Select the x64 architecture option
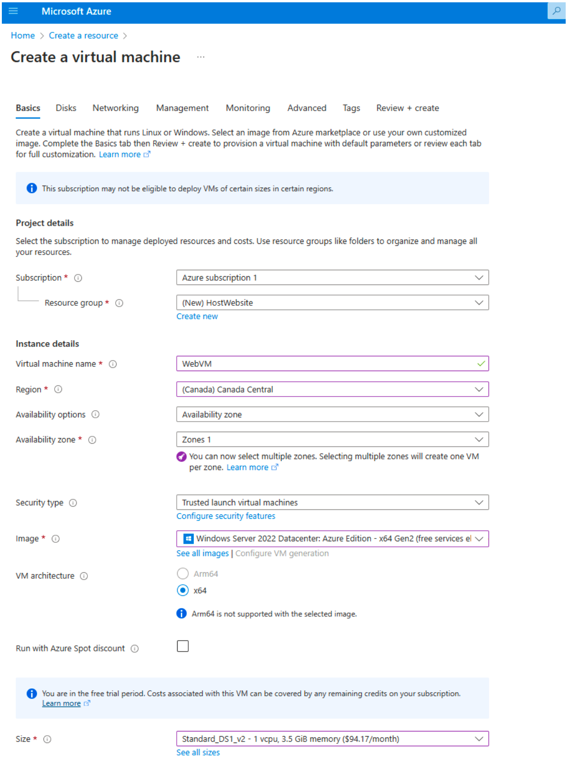The image size is (568, 768). tap(183, 590)
